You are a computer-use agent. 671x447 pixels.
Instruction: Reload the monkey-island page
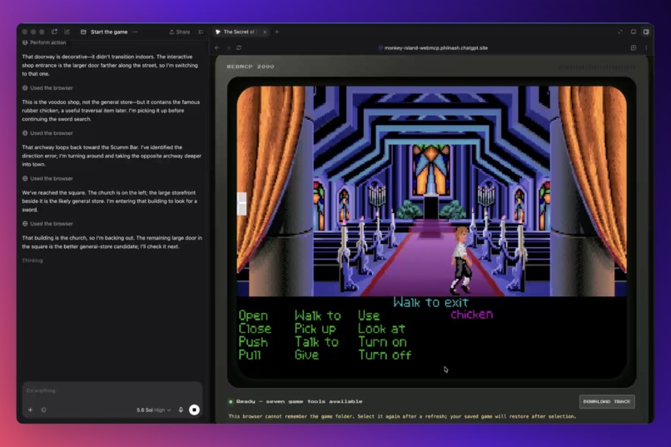(x=239, y=48)
